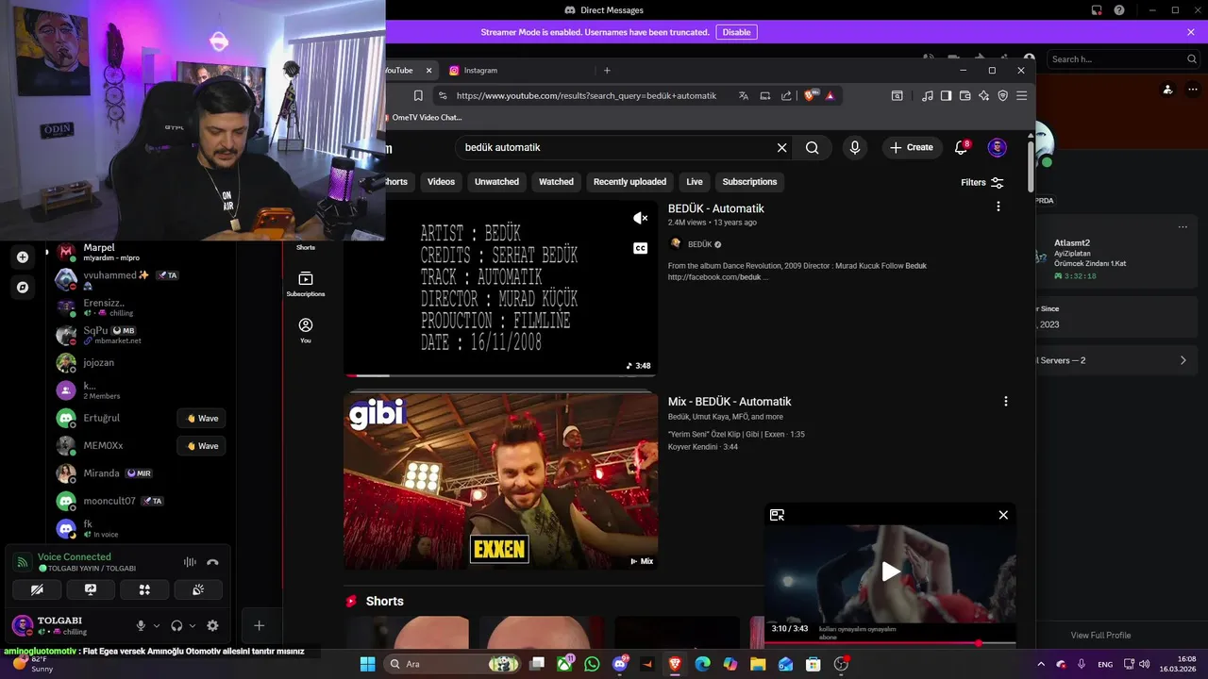Open Subscriptions in YouTube sidebar
This screenshot has height=679, width=1208.
tap(306, 284)
